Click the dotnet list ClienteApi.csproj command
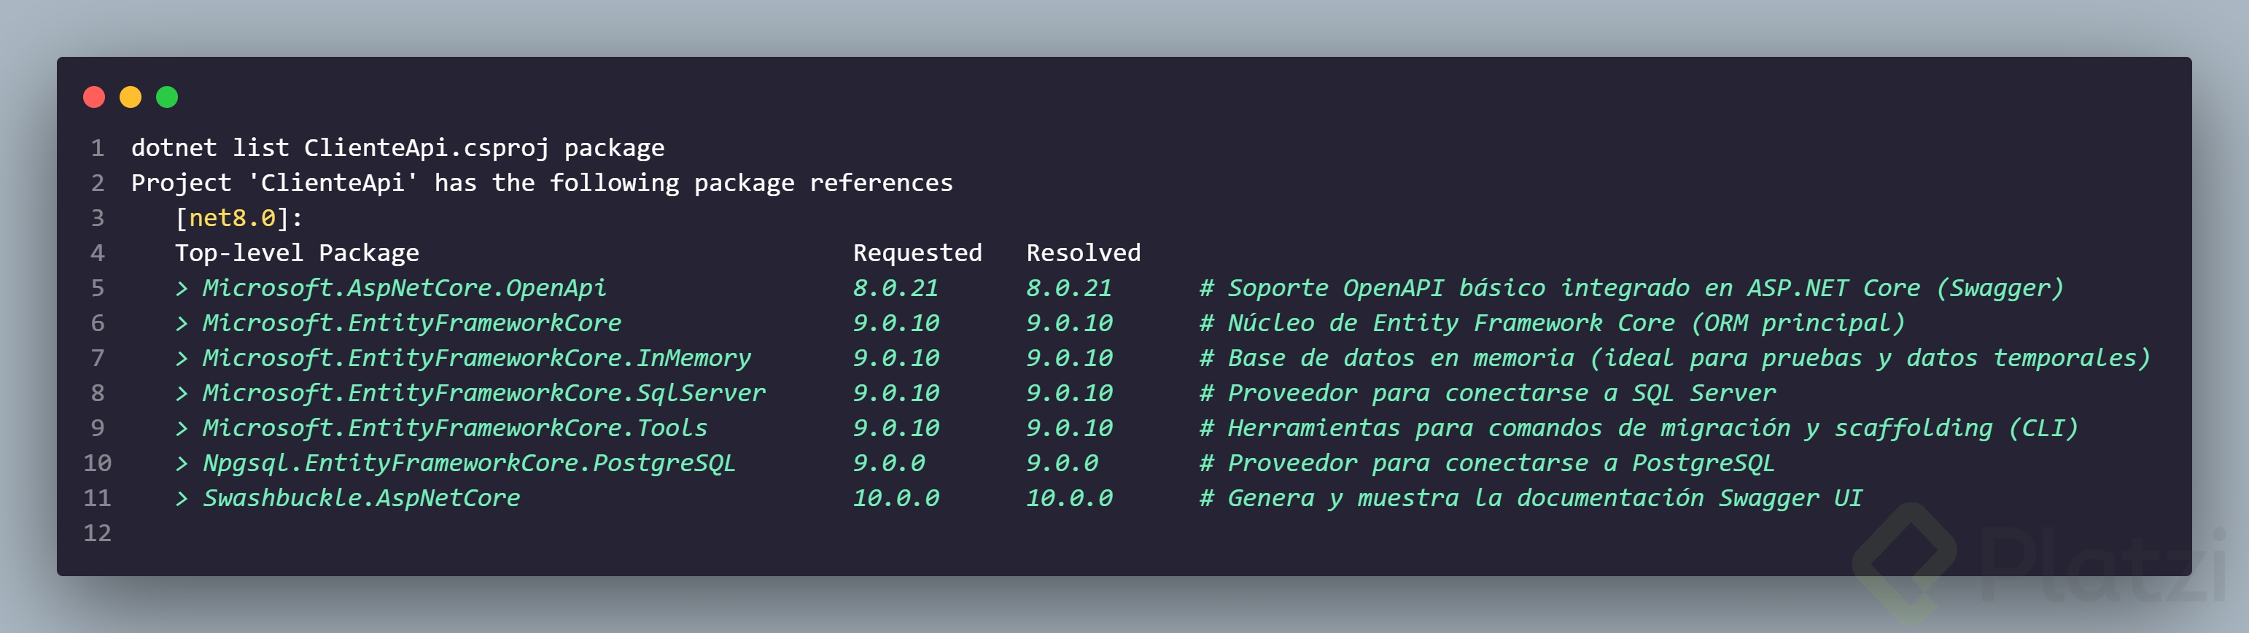This screenshot has width=2249, height=633. click(x=397, y=149)
